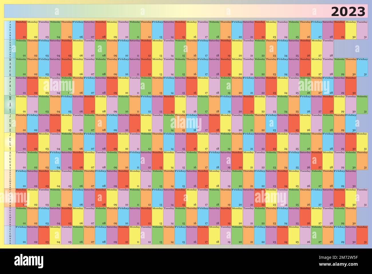Choose the November 23 Thursday cell
This screenshot has height=274, width=372.
click(271, 216)
